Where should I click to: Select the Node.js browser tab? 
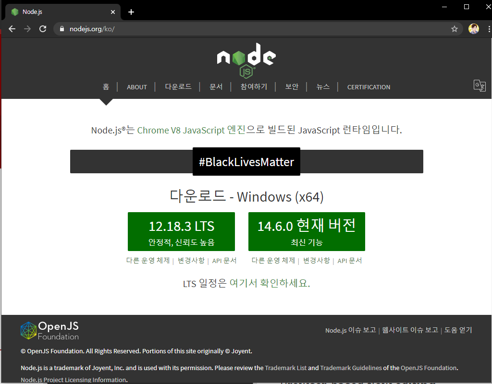click(x=63, y=12)
